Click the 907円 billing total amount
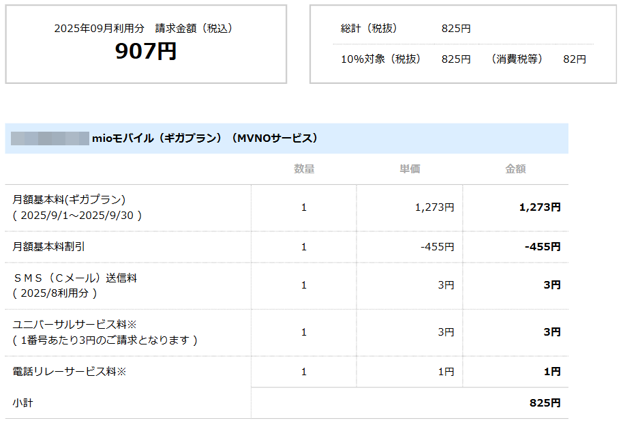 click(x=146, y=51)
